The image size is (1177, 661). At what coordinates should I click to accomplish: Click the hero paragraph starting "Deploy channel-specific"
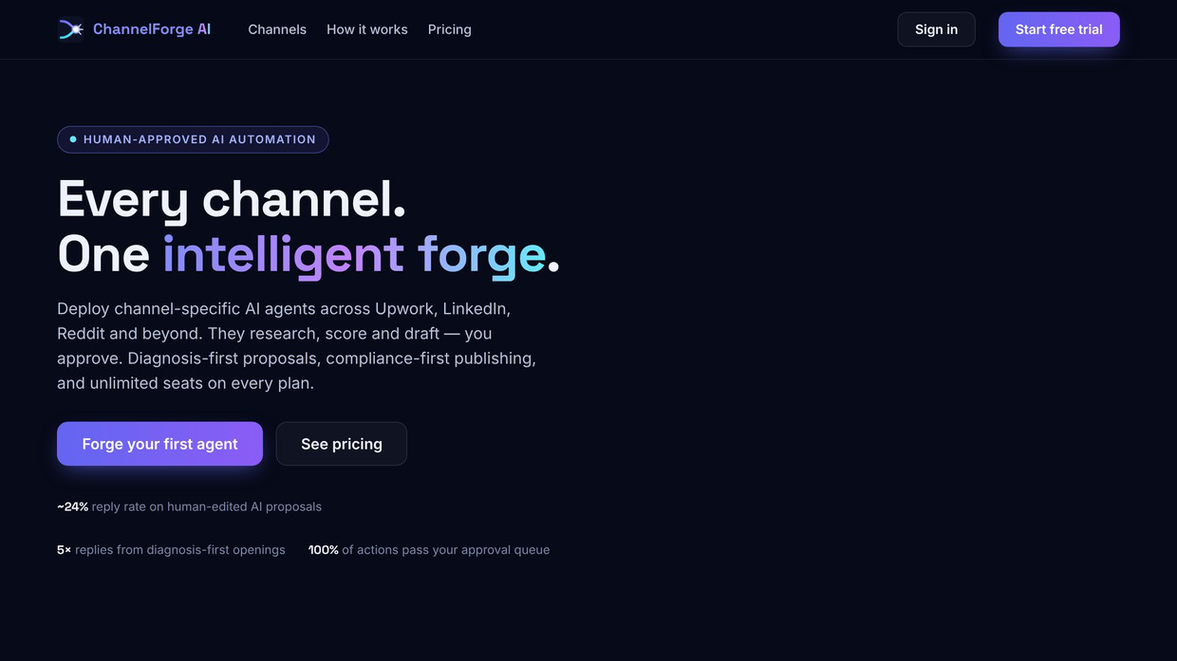(x=297, y=346)
